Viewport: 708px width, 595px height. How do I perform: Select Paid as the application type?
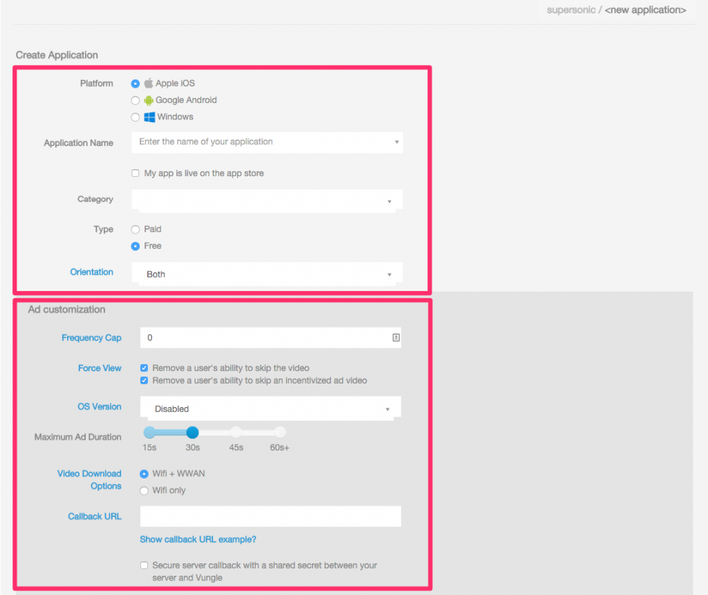click(x=136, y=229)
